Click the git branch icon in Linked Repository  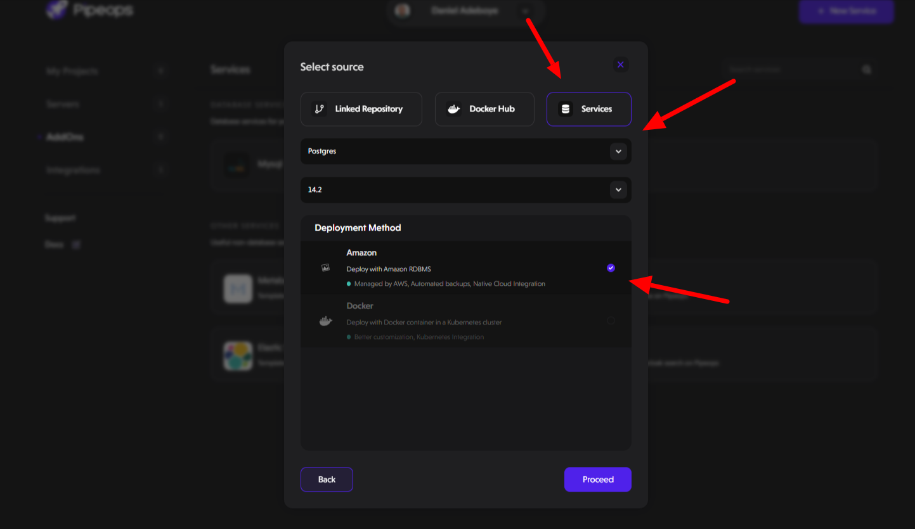point(319,109)
